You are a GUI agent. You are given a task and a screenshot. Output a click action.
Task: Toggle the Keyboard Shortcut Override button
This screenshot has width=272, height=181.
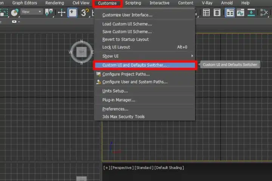click(72, 13)
